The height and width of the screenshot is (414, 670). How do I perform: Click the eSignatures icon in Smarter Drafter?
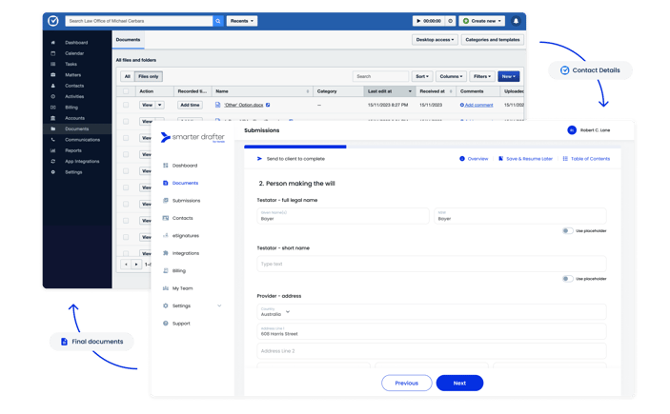click(166, 235)
